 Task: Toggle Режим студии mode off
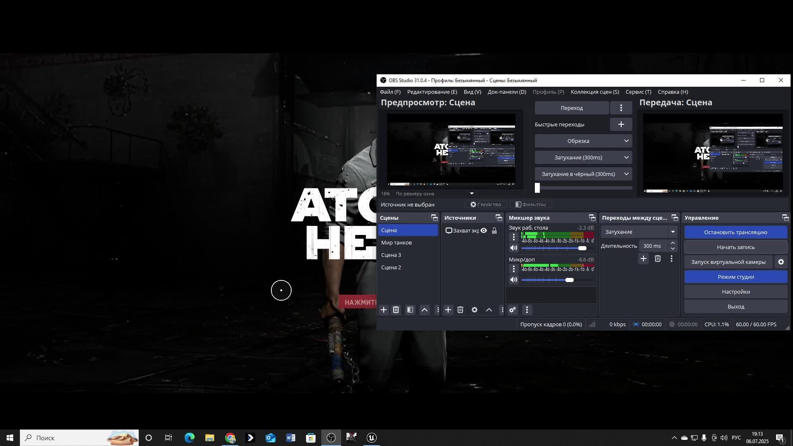pyautogui.click(x=736, y=277)
